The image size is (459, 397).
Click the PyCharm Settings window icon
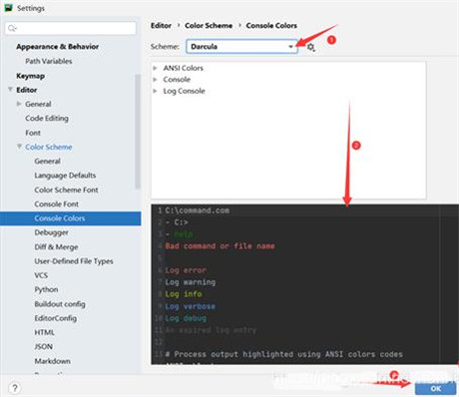8,8
